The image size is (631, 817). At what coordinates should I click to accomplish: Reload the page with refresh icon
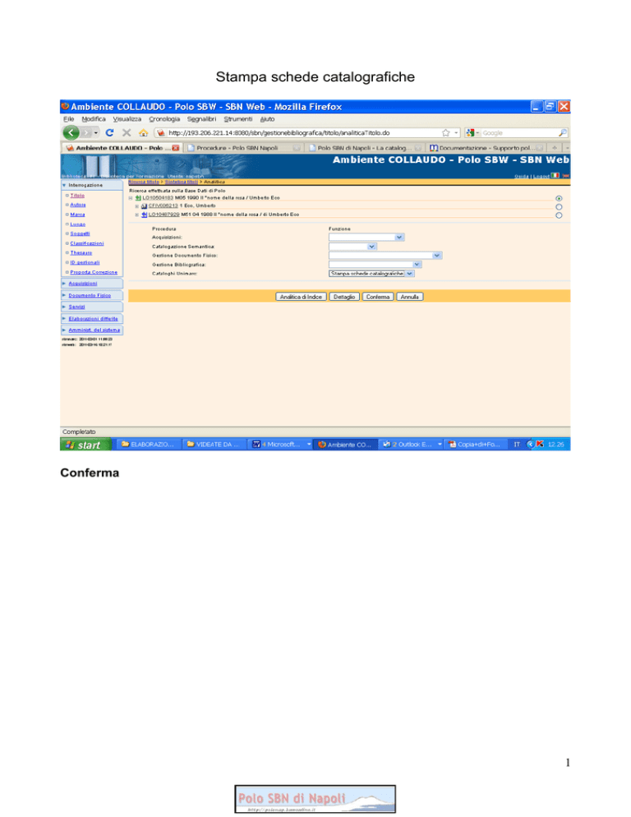click(109, 133)
